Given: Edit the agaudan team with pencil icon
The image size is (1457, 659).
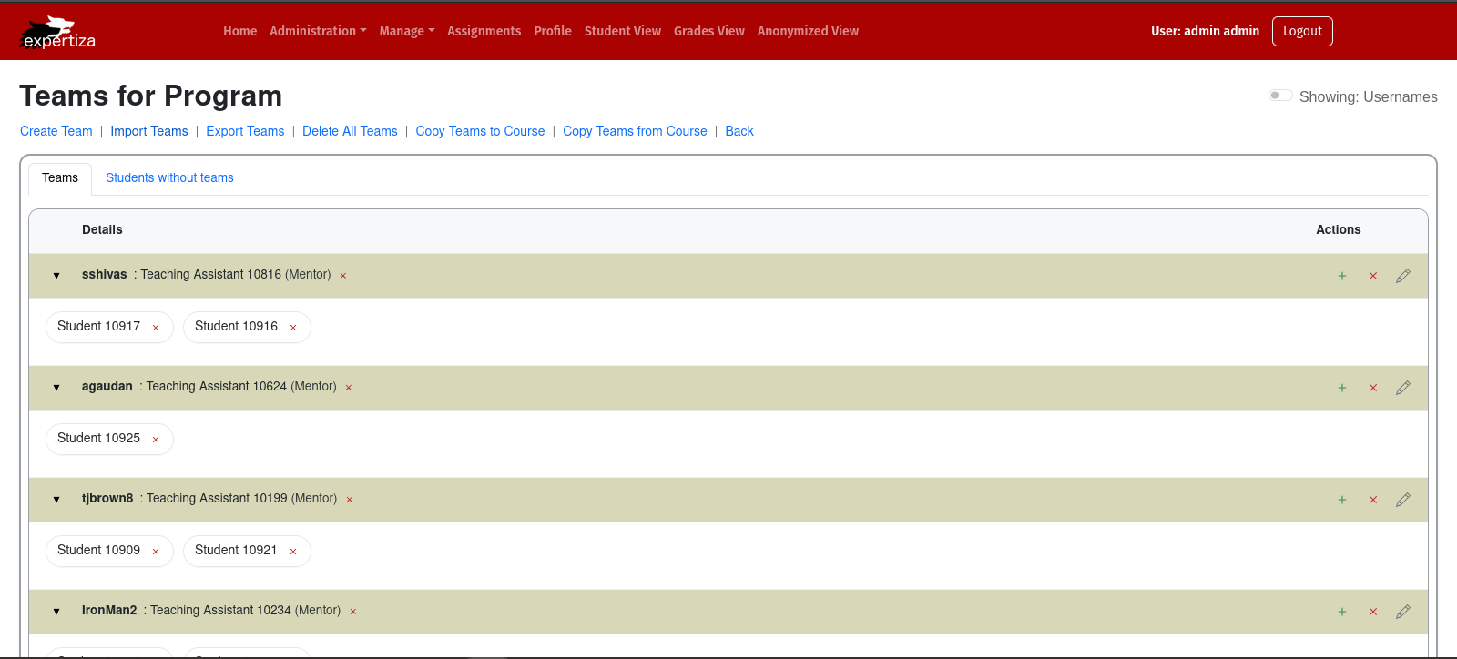Looking at the screenshot, I should click(x=1402, y=388).
